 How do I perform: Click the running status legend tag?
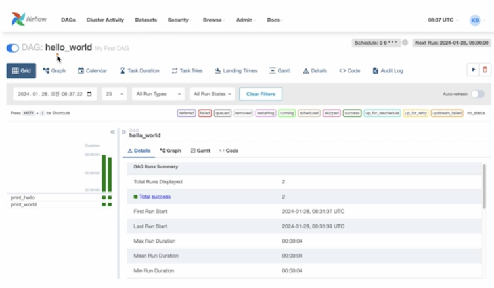click(286, 113)
